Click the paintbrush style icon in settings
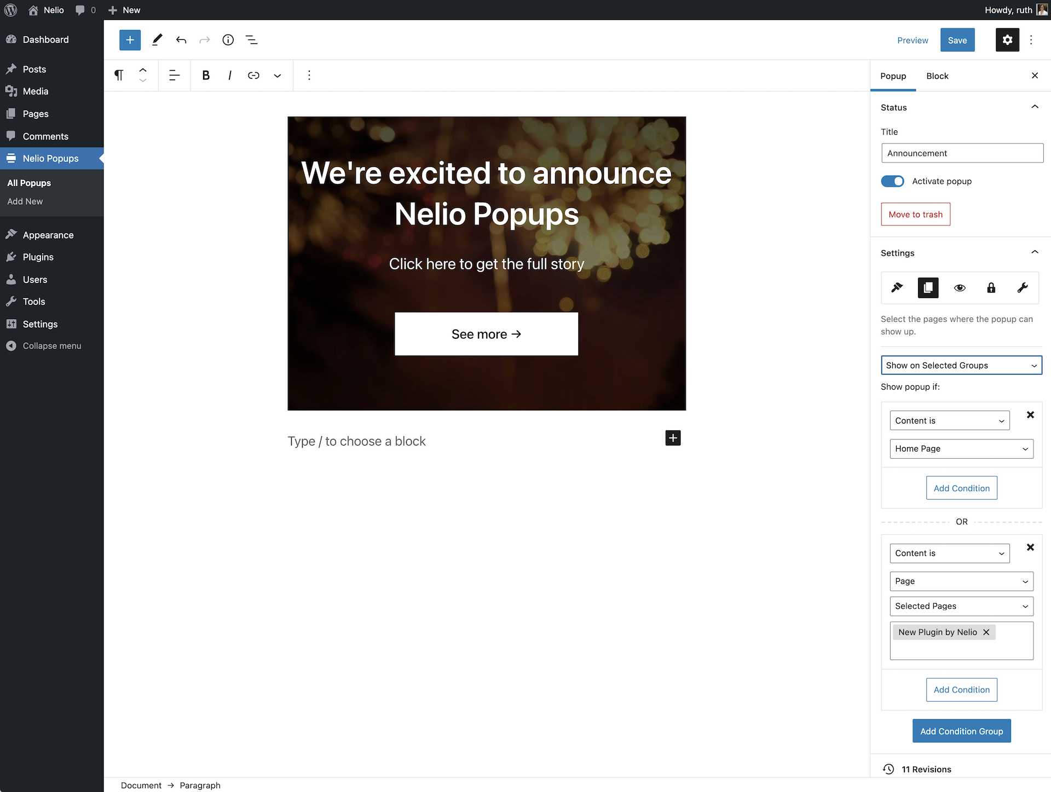1051x792 pixels. pyautogui.click(x=897, y=287)
